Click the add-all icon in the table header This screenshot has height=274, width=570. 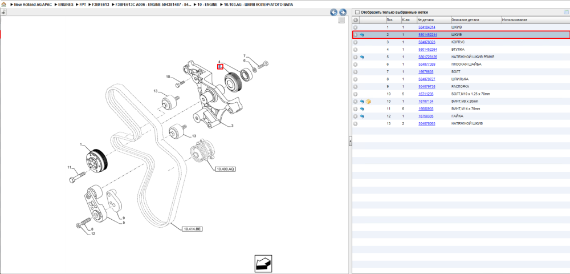pos(356,19)
